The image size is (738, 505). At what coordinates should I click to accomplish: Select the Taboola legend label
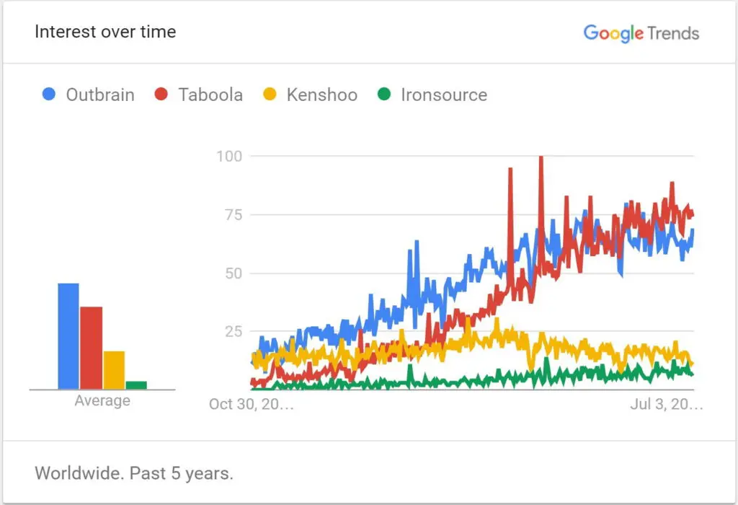pos(210,95)
